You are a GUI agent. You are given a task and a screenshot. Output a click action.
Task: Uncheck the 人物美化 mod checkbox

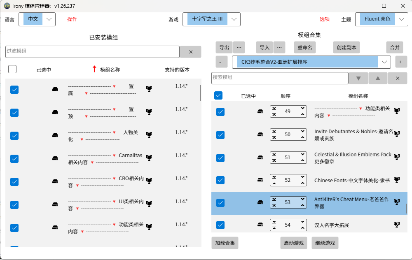[14, 136]
